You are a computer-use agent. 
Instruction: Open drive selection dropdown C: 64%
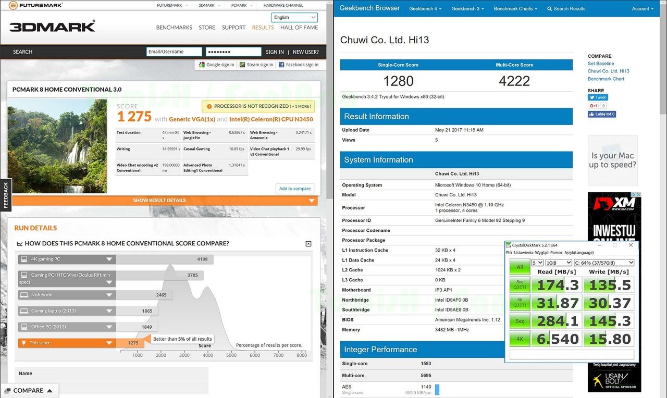[x=604, y=263]
